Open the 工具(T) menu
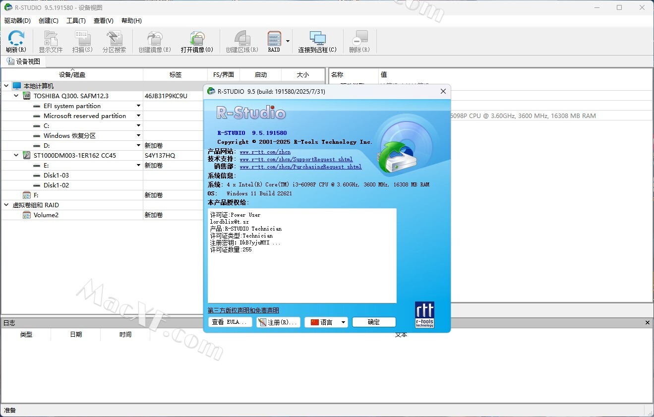 (x=76, y=21)
